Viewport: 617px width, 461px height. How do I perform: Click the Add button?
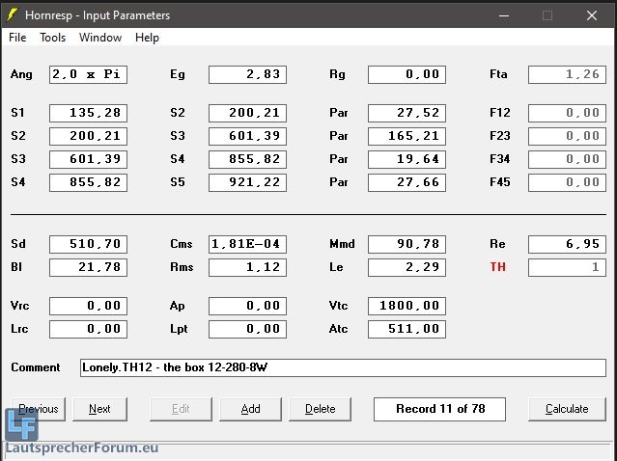(250, 409)
